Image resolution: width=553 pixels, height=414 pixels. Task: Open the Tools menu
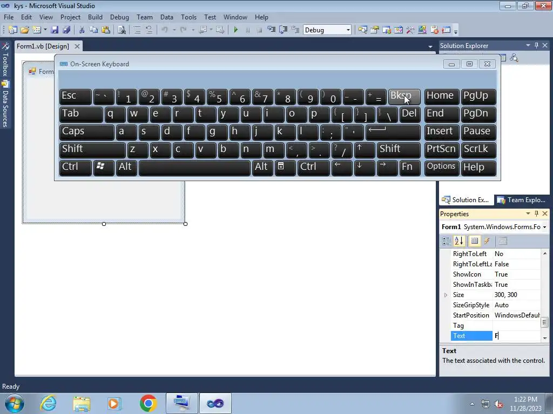pos(188,17)
